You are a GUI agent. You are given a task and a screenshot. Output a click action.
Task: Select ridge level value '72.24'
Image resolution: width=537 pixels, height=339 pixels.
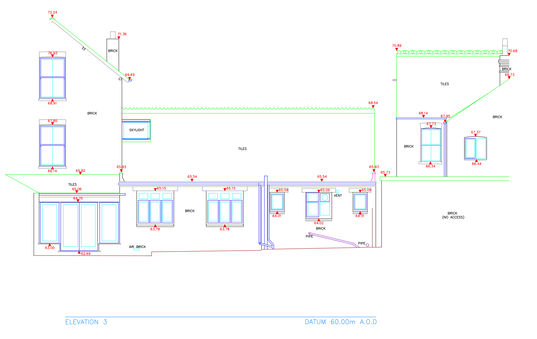52,12
